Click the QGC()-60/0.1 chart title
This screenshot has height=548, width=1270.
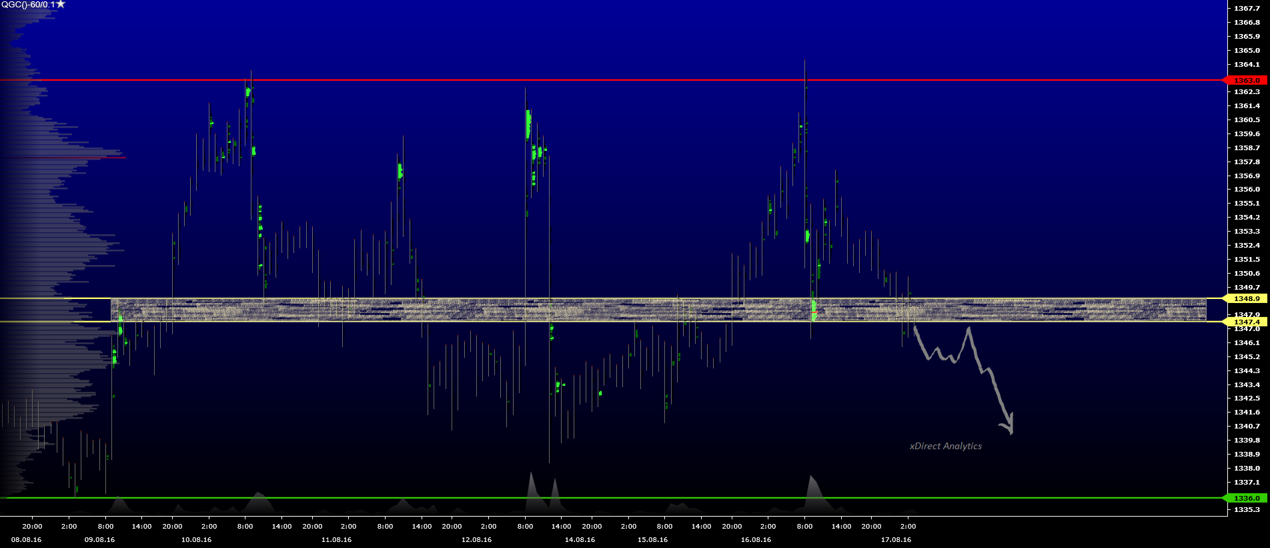coord(27,5)
